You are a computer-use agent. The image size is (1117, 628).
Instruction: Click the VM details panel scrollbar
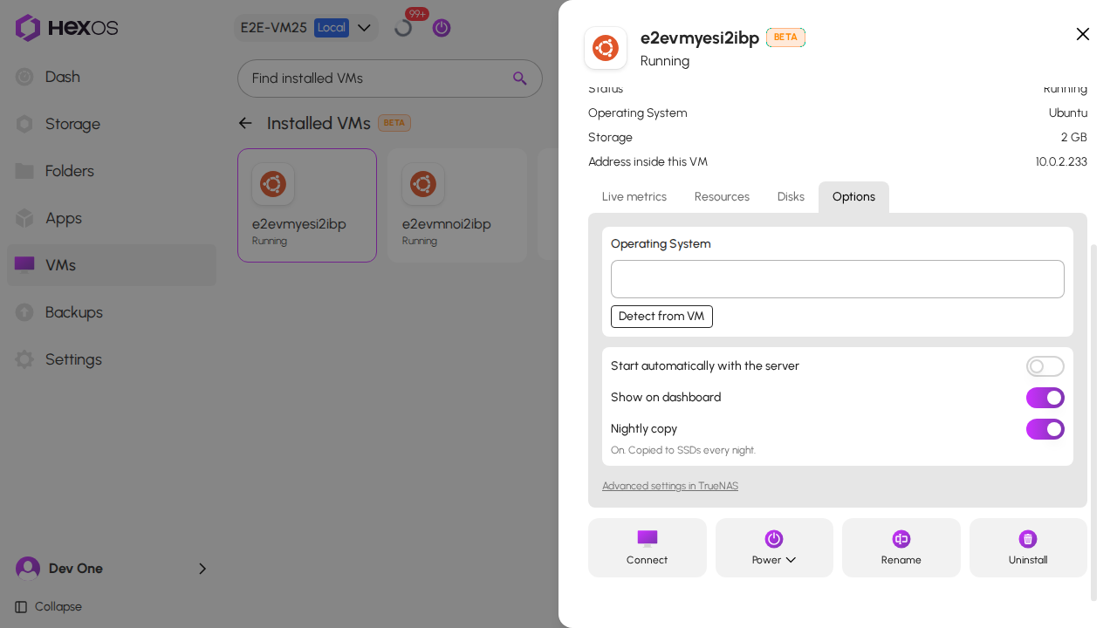point(1094,423)
